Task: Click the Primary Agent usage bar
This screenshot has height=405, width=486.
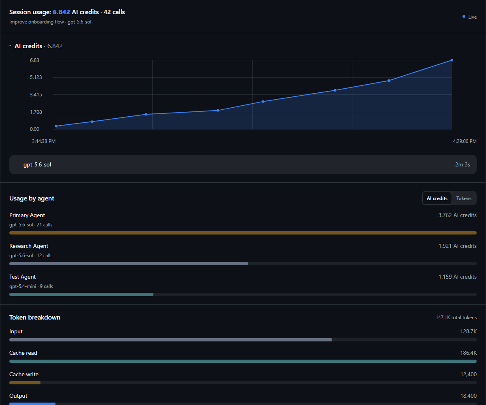Action: [243, 233]
